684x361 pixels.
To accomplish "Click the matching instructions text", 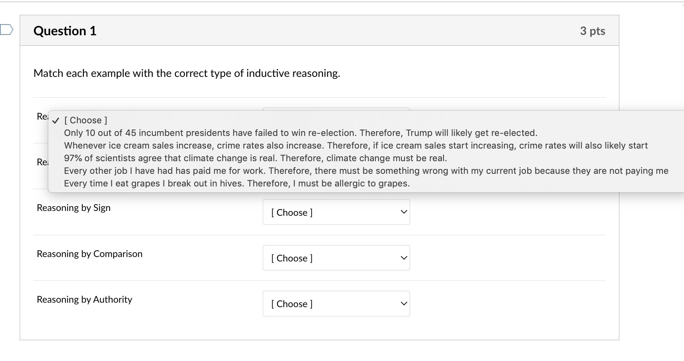I will [x=187, y=73].
